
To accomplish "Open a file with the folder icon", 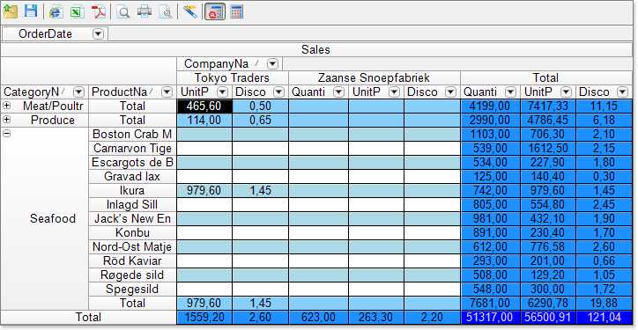I will click(x=11, y=11).
